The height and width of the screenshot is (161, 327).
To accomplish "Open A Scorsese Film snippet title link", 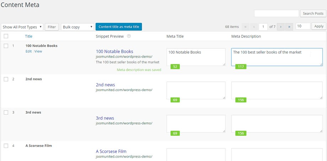I will (111, 151).
